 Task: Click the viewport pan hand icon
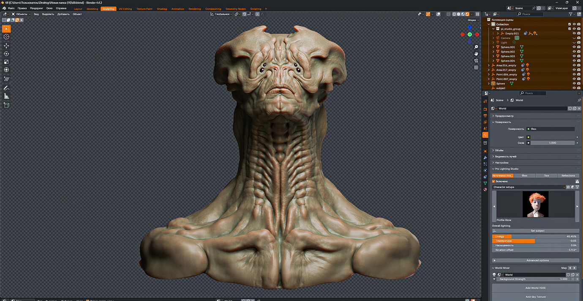point(476,54)
